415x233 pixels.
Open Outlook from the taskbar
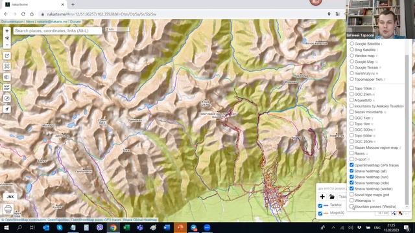[x=46, y=227]
